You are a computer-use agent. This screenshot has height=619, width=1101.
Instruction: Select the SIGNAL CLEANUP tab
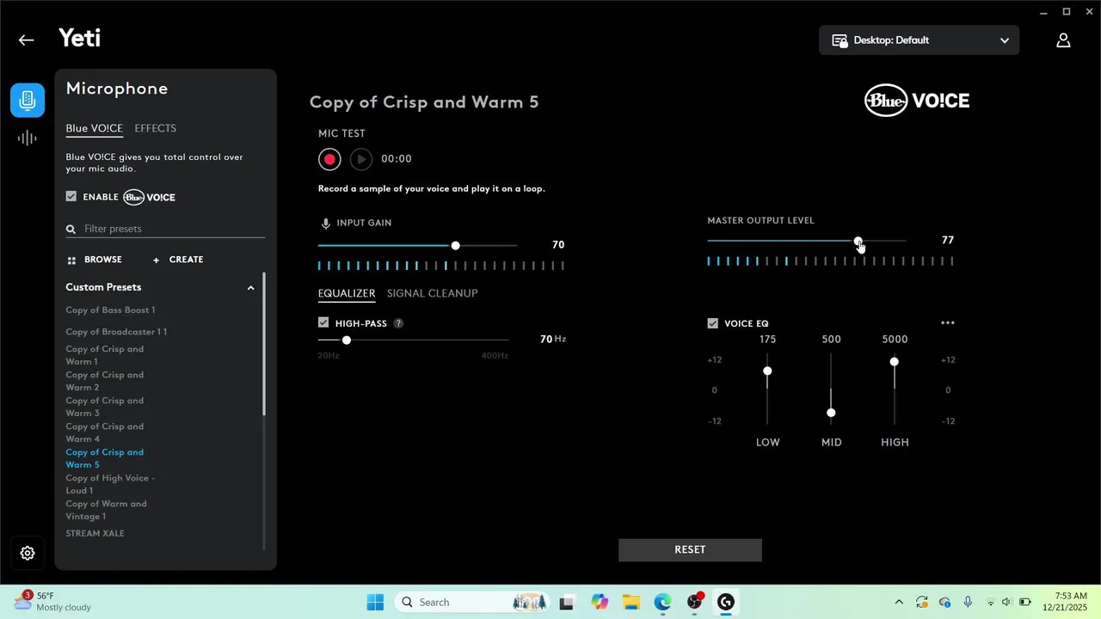432,294
